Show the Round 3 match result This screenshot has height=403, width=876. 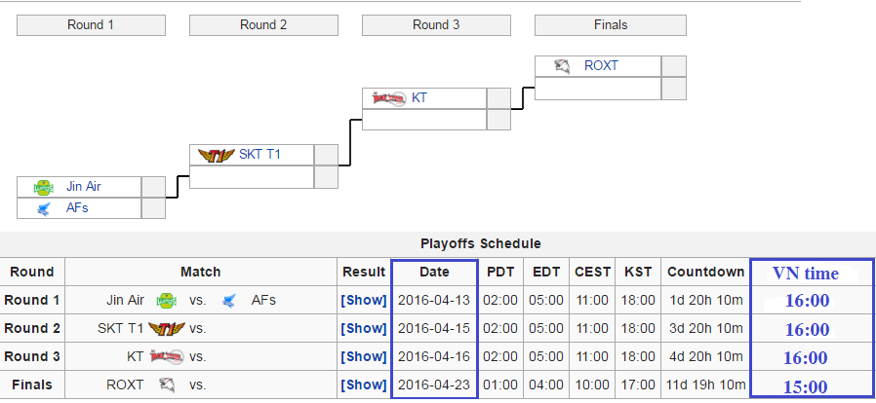[364, 356]
